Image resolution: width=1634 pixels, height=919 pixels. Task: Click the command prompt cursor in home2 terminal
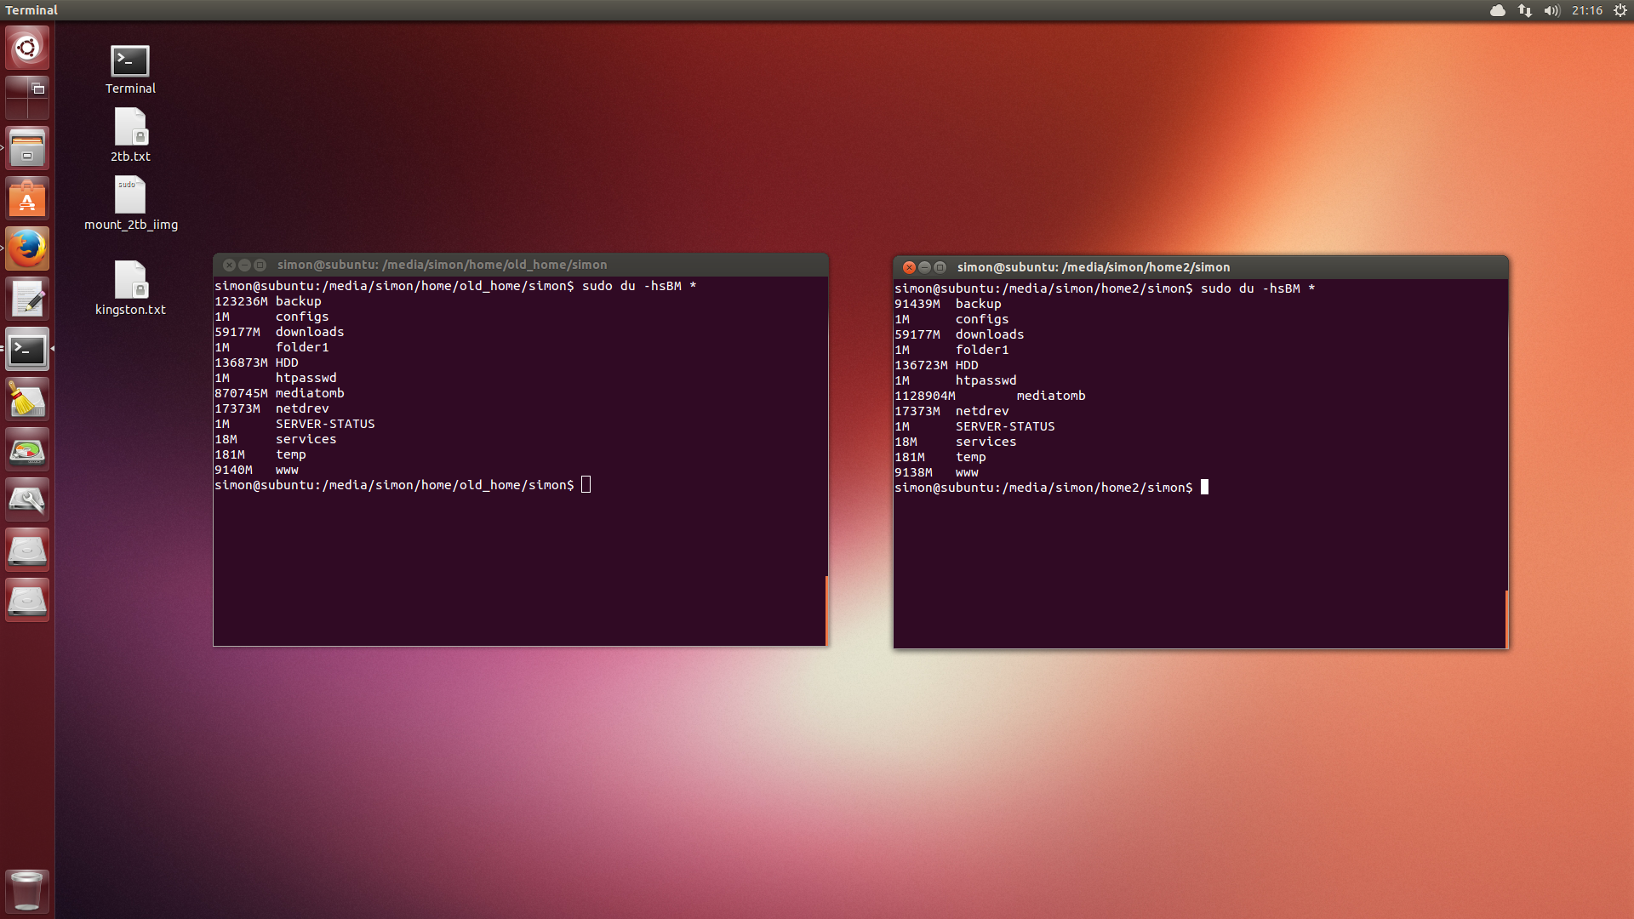[1204, 488]
